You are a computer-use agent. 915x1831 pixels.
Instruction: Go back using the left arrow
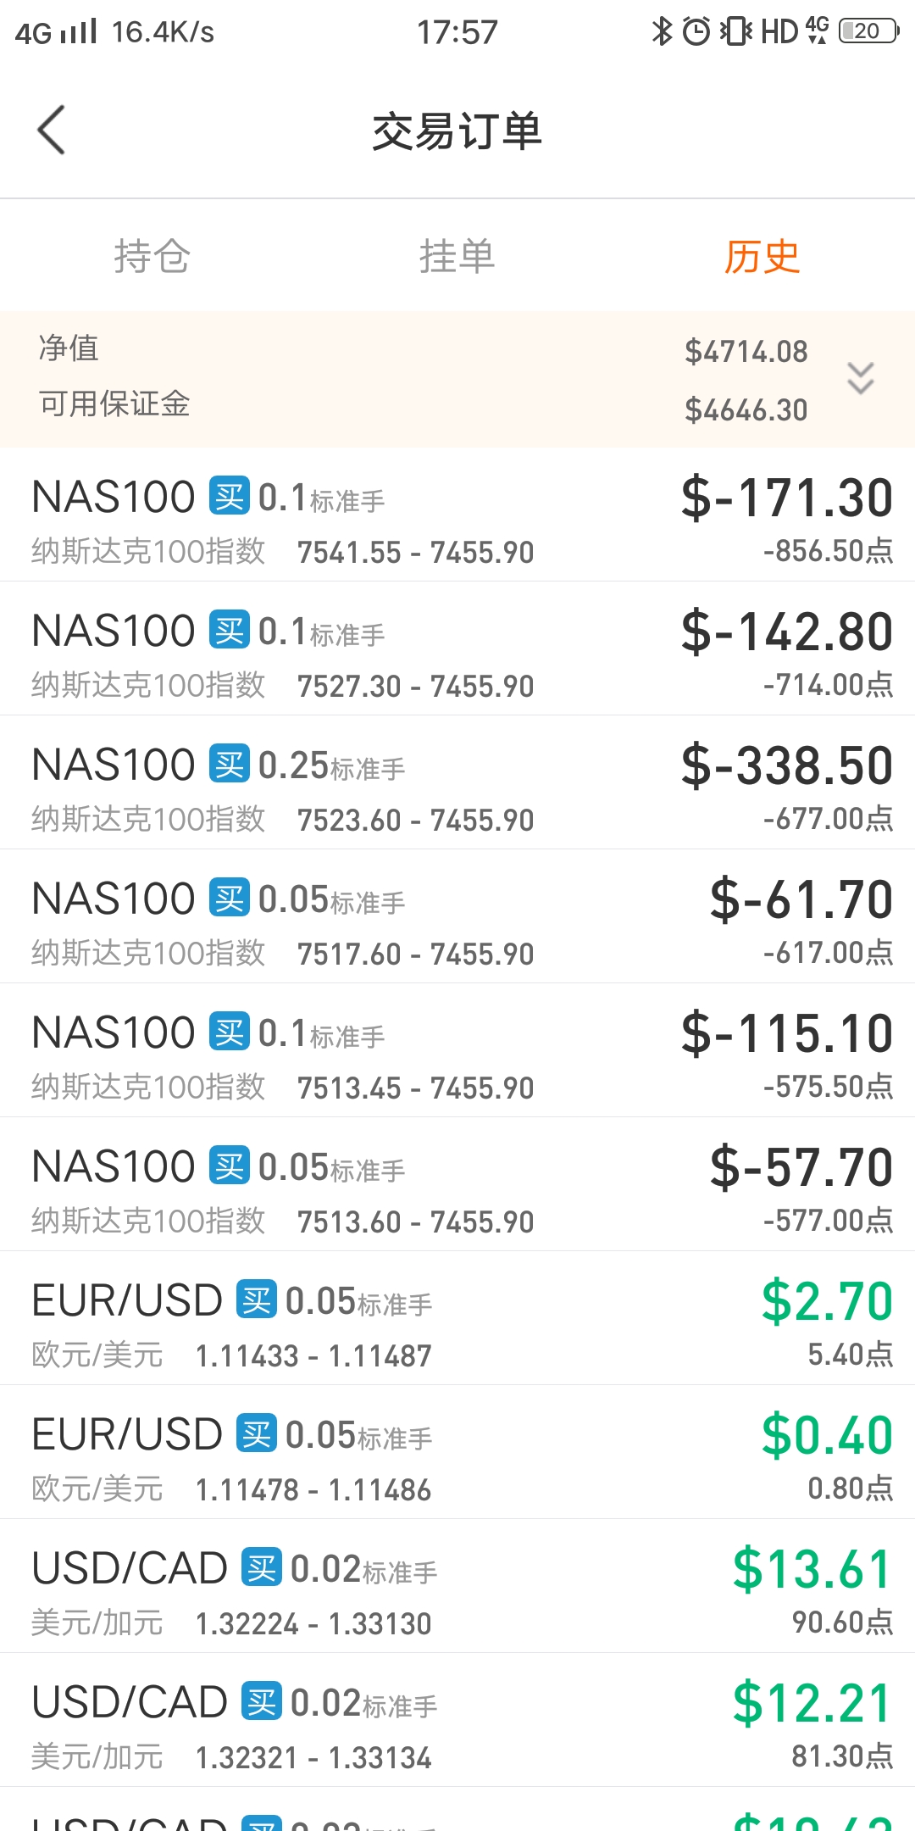click(x=52, y=131)
